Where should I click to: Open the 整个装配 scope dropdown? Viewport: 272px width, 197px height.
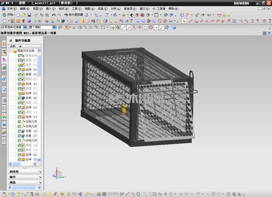(x=54, y=27)
